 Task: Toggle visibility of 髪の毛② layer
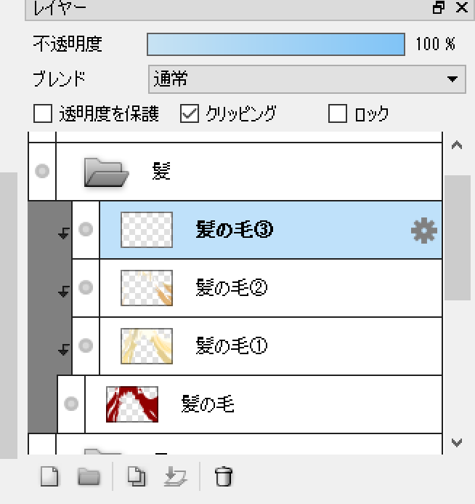coord(86,287)
